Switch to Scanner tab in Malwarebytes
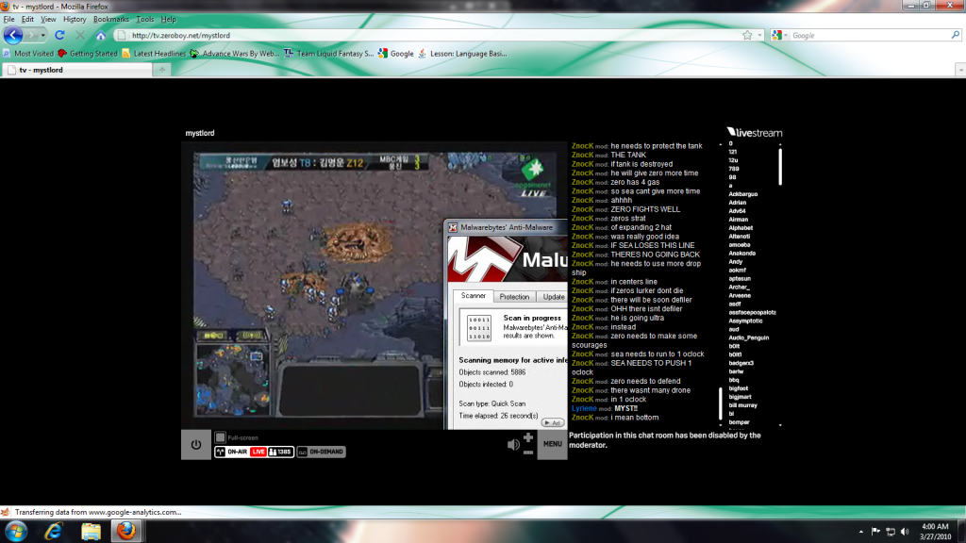This screenshot has height=543, width=966. click(474, 296)
